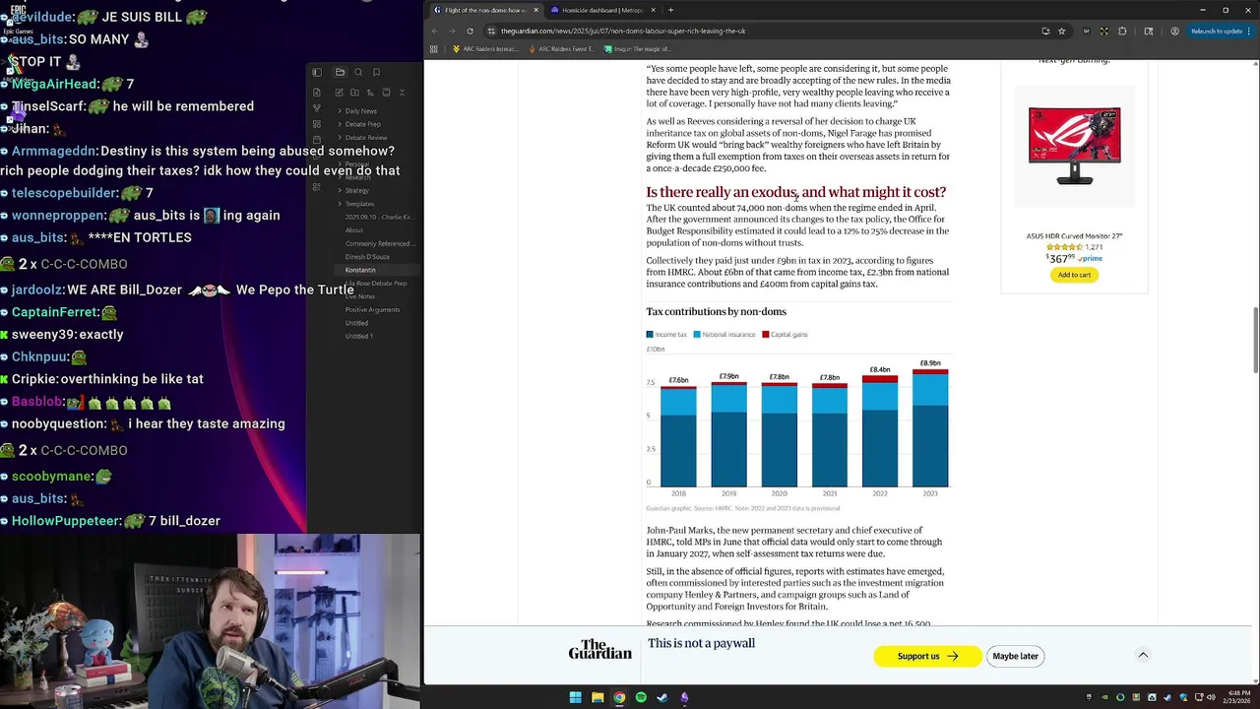Image resolution: width=1260 pixels, height=709 pixels.
Task: Open the Untitled 1 note
Action: click(x=359, y=336)
